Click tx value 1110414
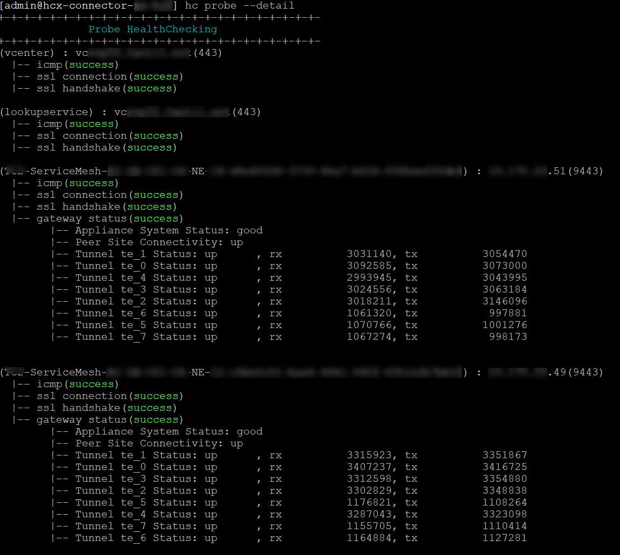 [504, 526]
